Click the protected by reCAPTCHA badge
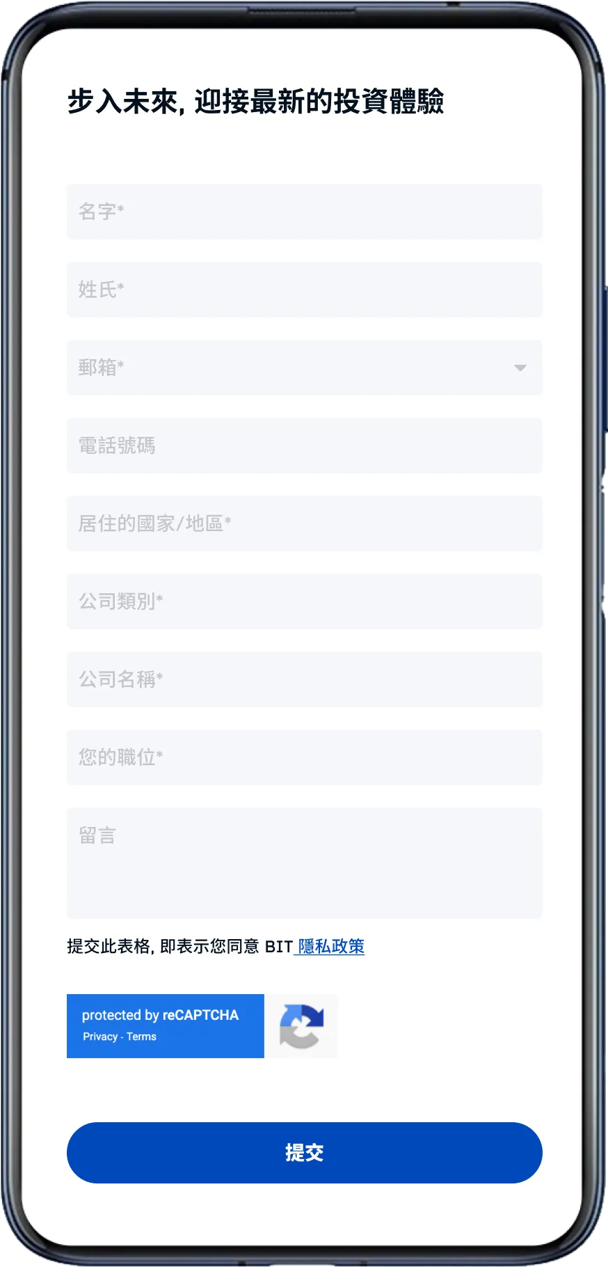This screenshot has width=608, height=1267. pos(166,1026)
